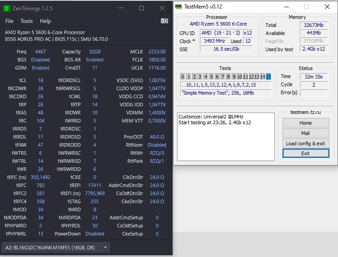Click the ClkDrvStr value 24.0 Ω

[157, 177]
